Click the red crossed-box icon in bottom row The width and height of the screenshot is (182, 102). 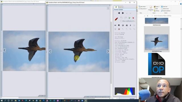tap(119, 29)
